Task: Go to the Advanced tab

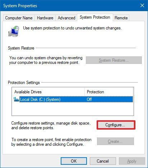Action: [x=66, y=18]
